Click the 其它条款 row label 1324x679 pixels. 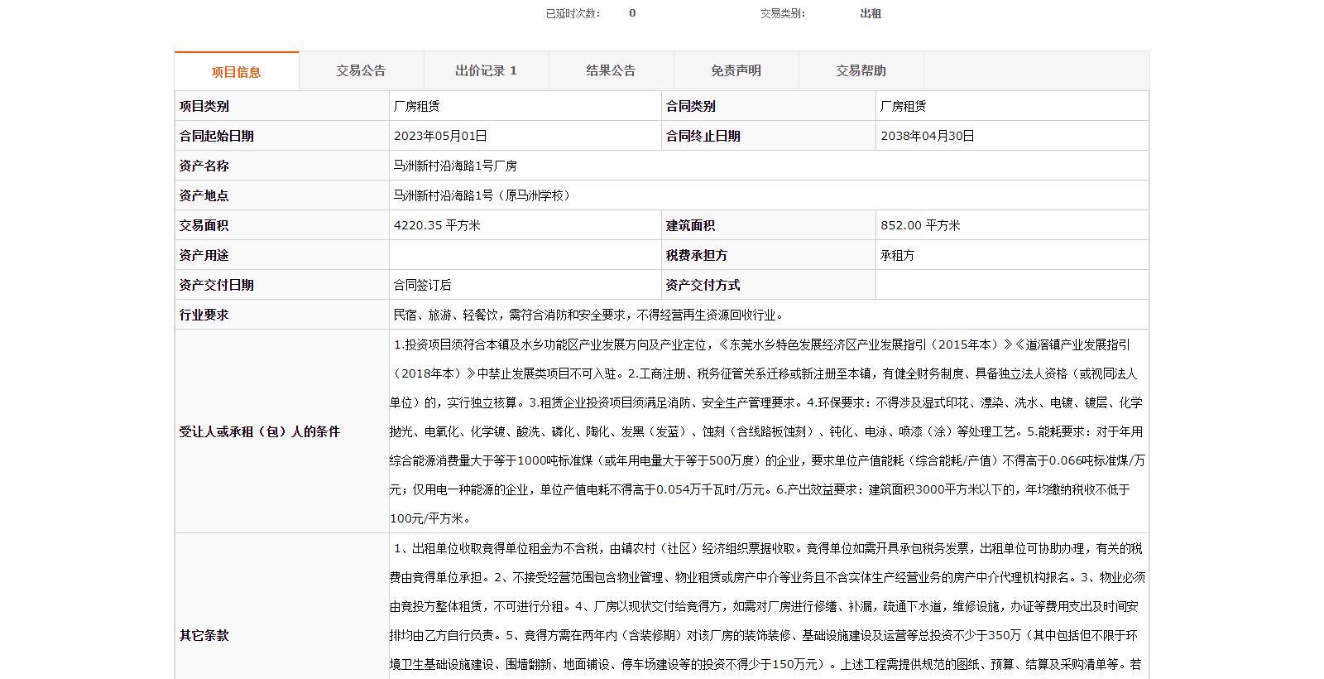(x=204, y=635)
